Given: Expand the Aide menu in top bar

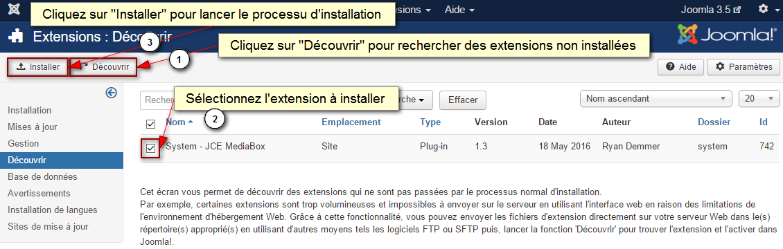Looking at the screenshot, I should coord(459,10).
